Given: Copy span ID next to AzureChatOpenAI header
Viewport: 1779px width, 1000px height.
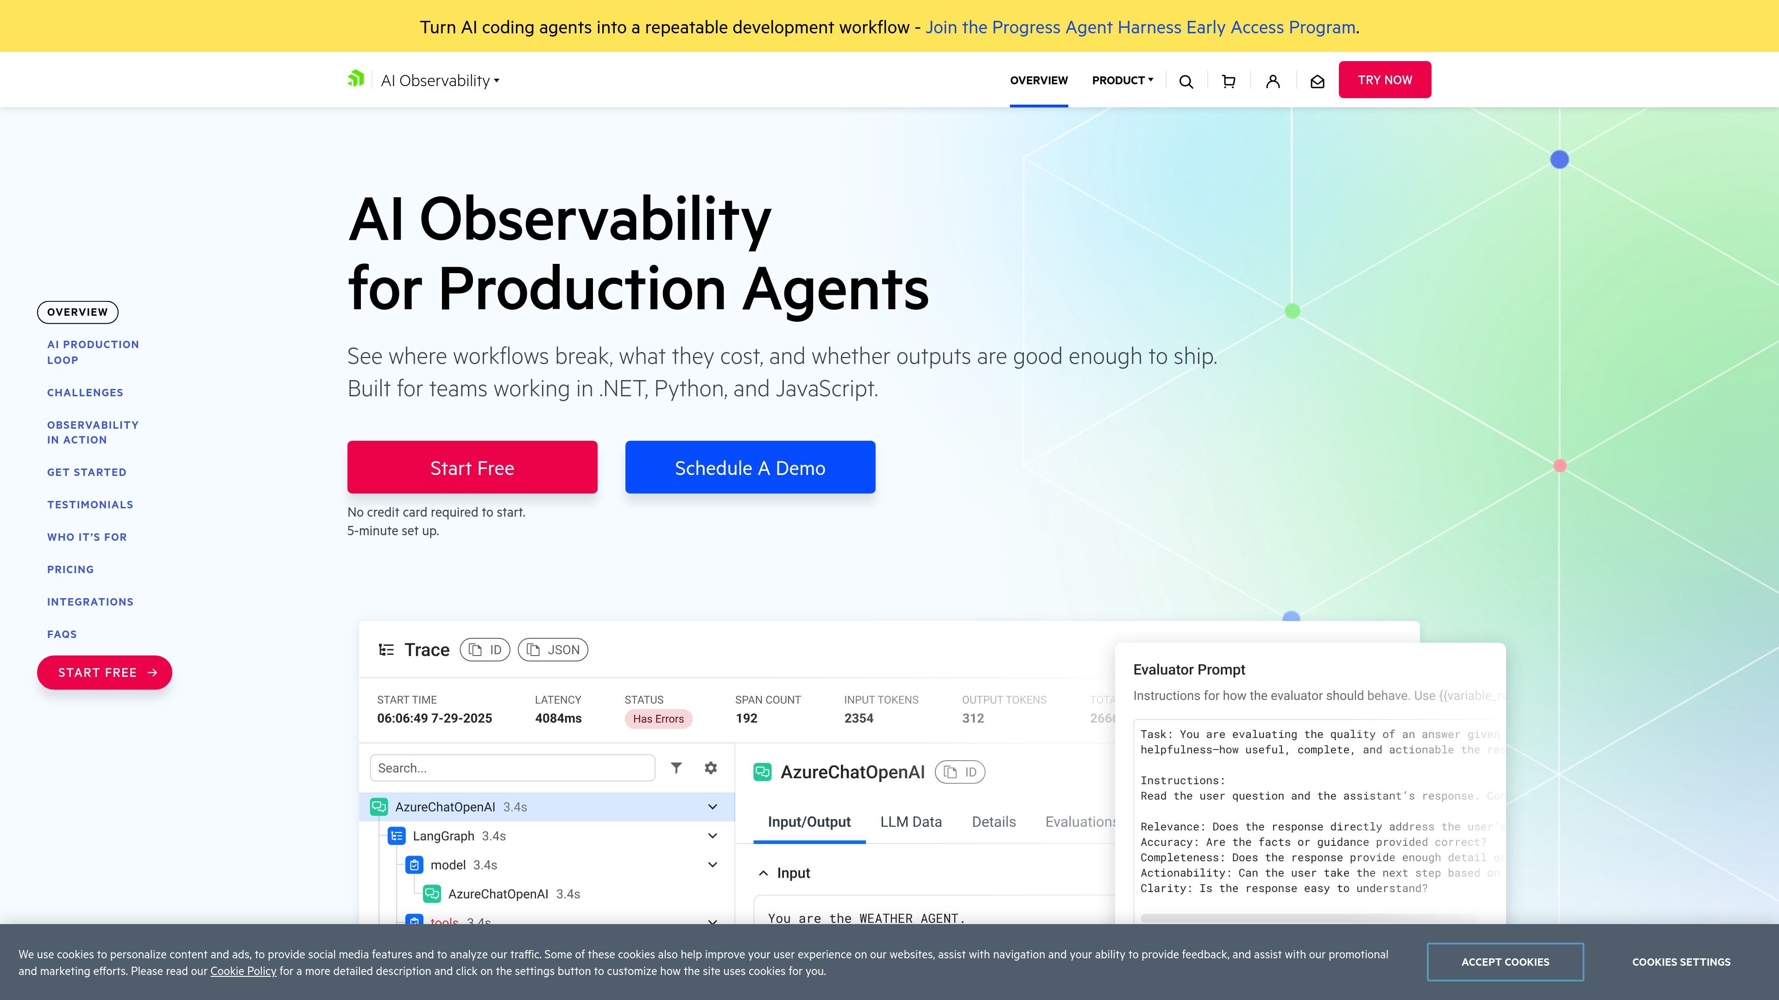Looking at the screenshot, I should [960, 772].
